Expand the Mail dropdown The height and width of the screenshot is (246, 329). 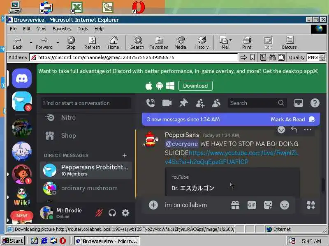[x=231, y=40]
